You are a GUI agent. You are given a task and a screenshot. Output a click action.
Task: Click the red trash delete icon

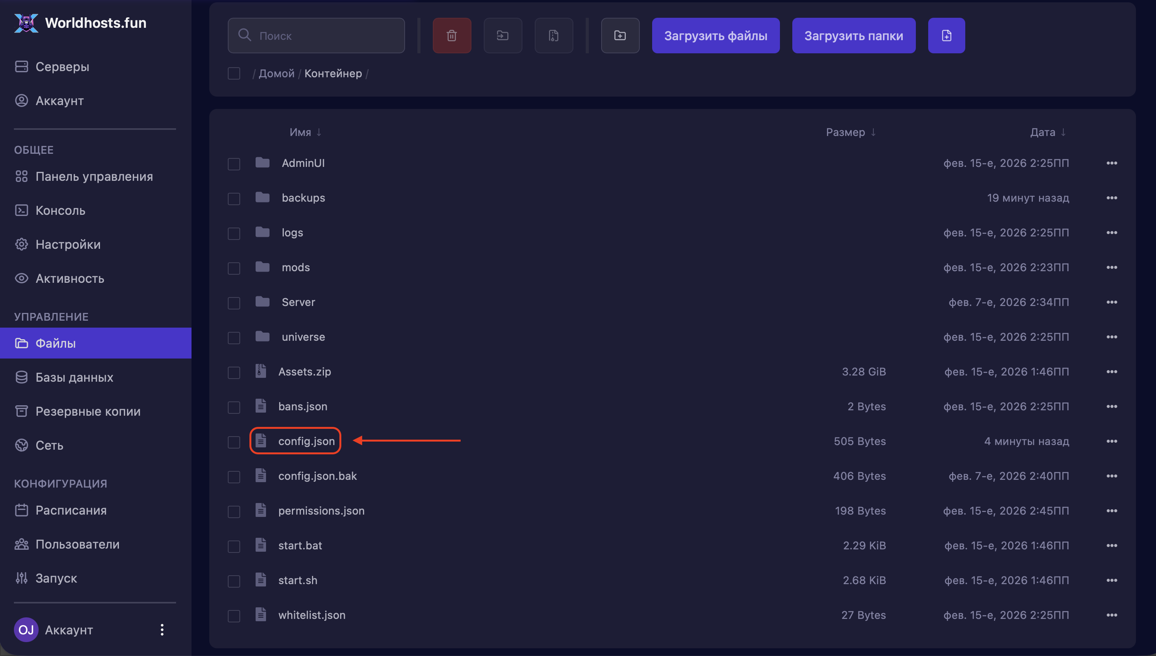click(x=451, y=36)
